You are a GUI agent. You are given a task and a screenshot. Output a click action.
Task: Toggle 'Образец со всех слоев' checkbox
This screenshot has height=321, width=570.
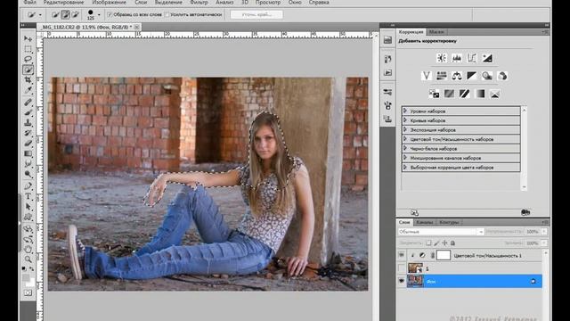[110, 14]
